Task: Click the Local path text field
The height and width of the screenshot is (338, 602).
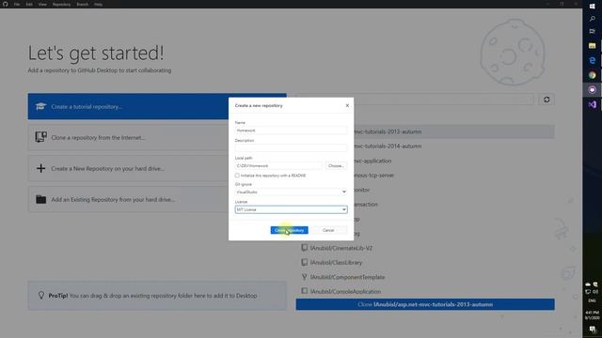Action: tap(279, 166)
